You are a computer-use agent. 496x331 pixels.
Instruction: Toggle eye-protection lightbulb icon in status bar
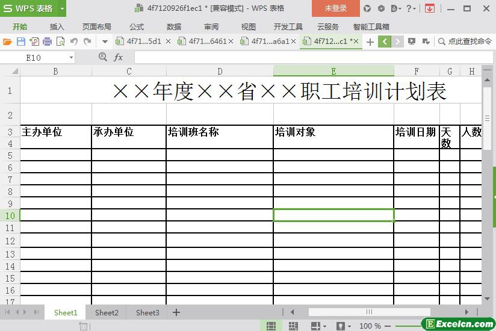click(340, 326)
